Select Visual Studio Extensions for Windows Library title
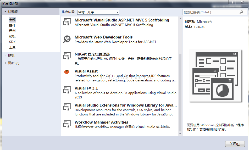 tap(126, 105)
